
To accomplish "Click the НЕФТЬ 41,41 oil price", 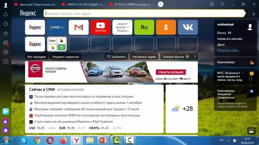I will 99,128.
